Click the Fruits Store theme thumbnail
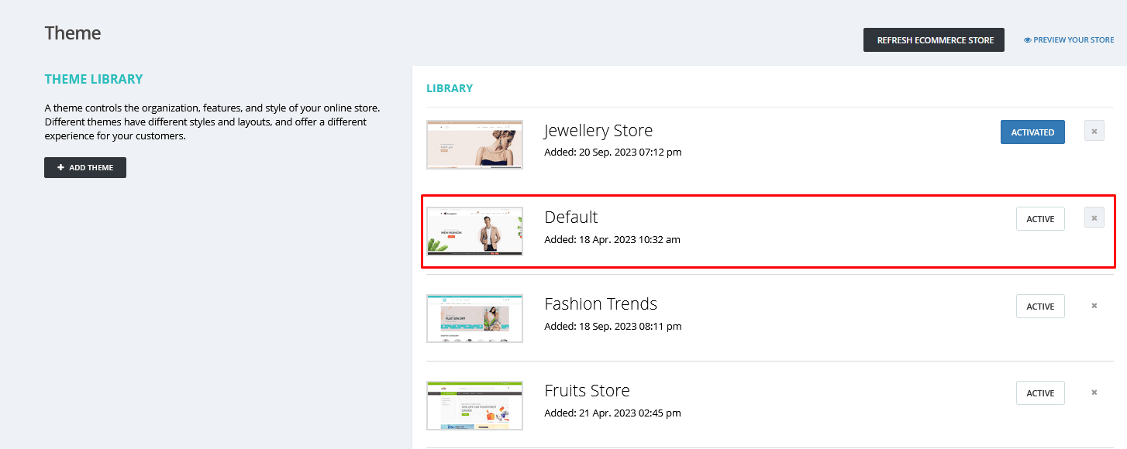The height and width of the screenshot is (449, 1127). (x=474, y=405)
